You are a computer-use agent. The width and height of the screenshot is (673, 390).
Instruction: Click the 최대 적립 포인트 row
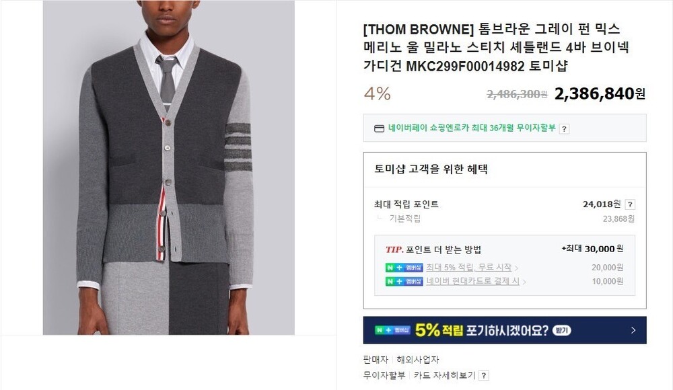pyautogui.click(x=504, y=204)
